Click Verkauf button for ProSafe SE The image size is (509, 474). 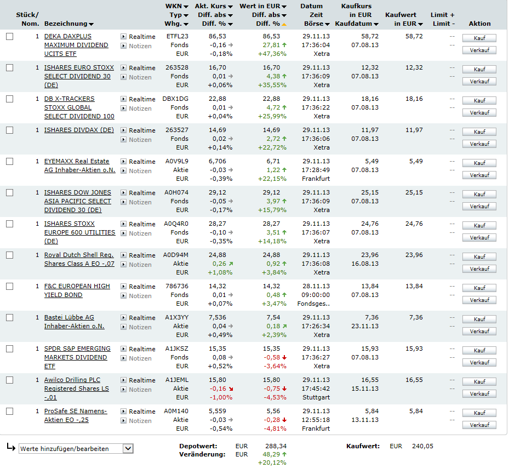pyautogui.click(x=479, y=425)
